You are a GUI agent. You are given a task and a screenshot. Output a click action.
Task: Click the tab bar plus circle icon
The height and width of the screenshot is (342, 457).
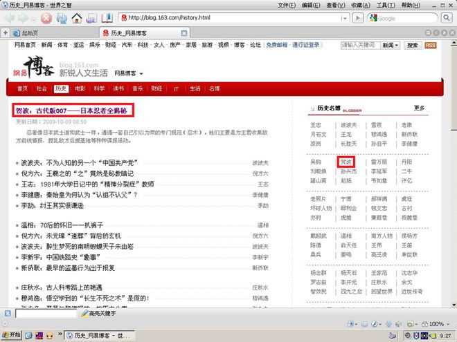(x=428, y=33)
